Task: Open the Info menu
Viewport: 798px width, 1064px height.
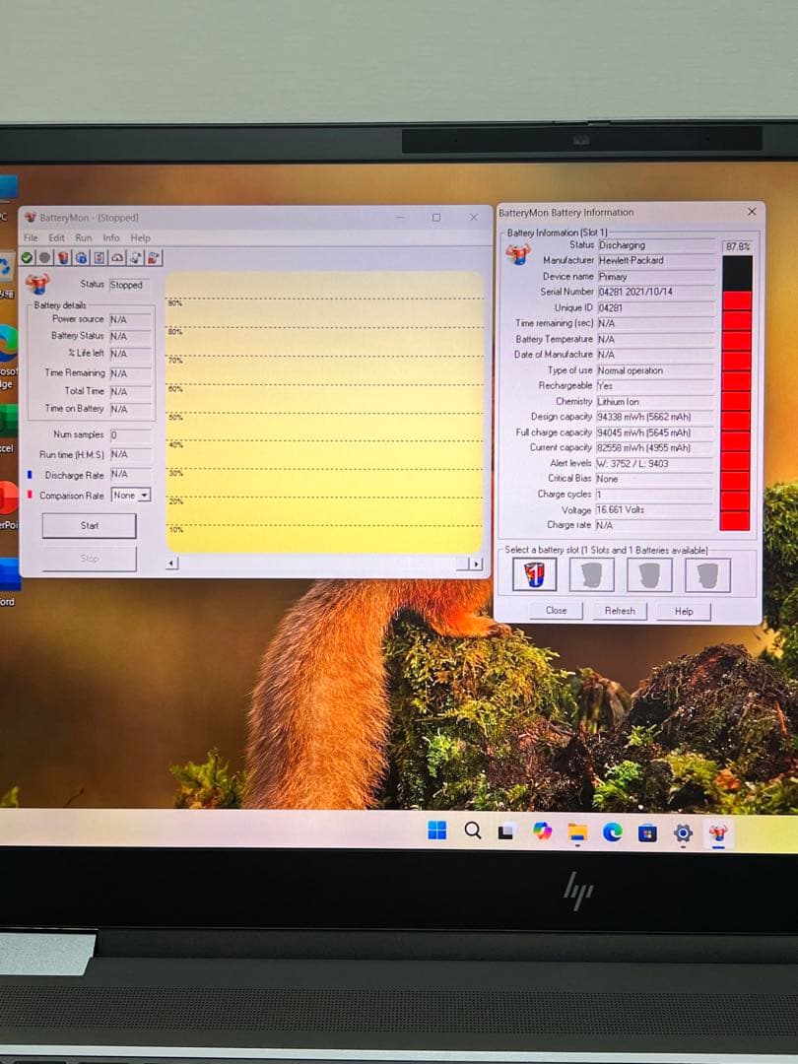Action: coord(111,237)
